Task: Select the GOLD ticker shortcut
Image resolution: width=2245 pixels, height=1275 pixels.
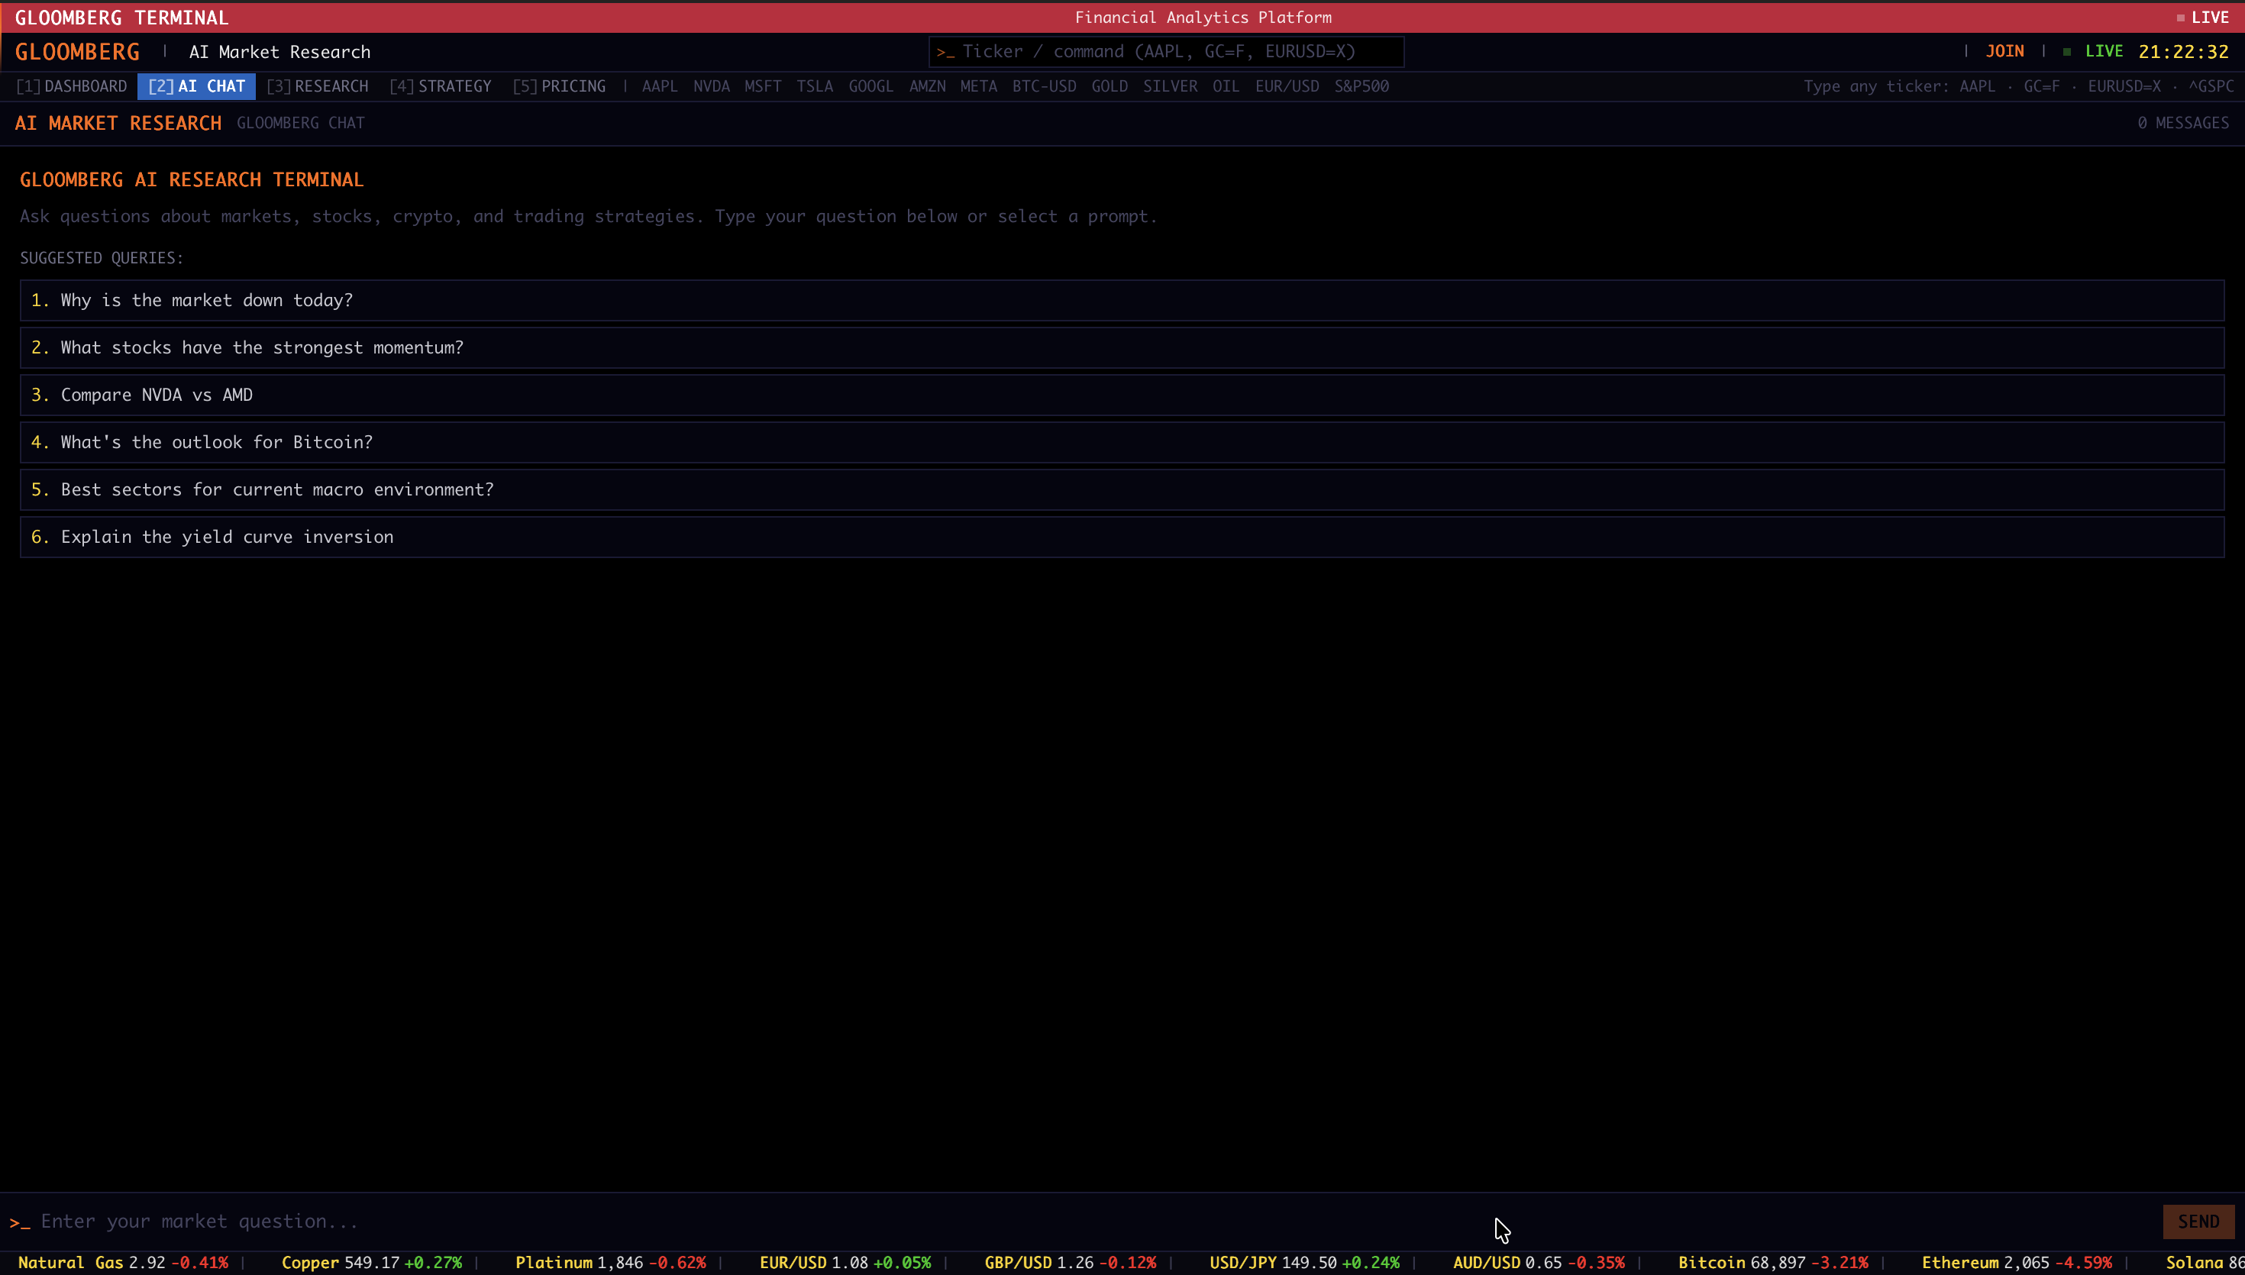Action: 1109,86
